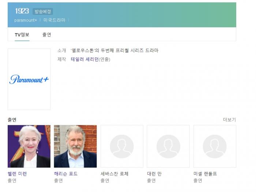Open the 헬렌 미렌 name link

17,174
